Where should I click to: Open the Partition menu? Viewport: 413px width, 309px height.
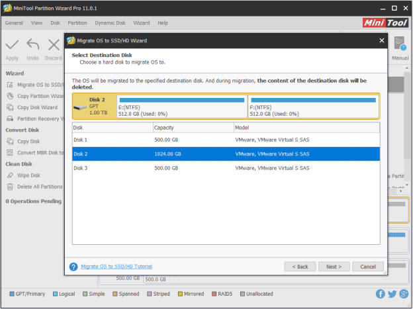coord(77,23)
